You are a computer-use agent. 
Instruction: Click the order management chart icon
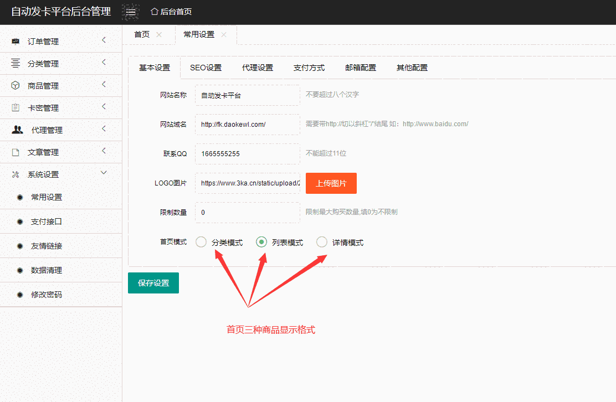click(x=16, y=42)
